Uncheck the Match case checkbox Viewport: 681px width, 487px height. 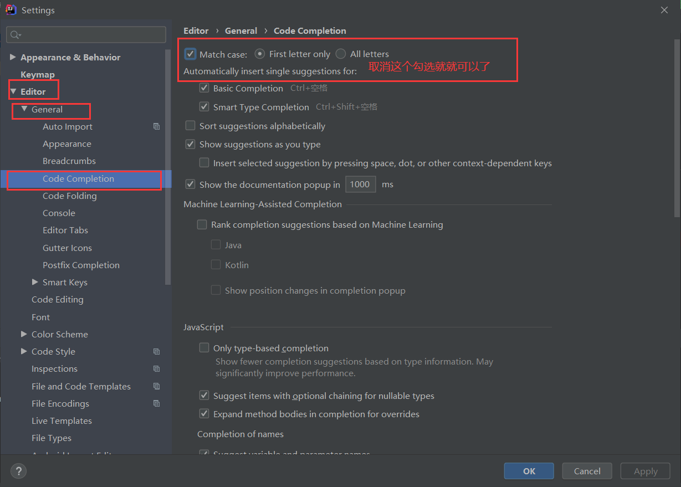(x=190, y=54)
